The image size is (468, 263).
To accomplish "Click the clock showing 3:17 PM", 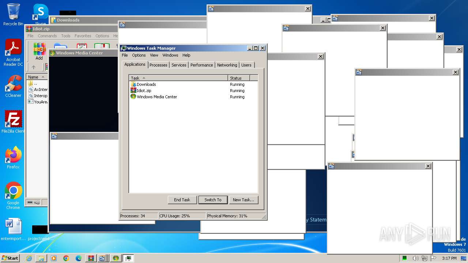I will (x=449, y=258).
